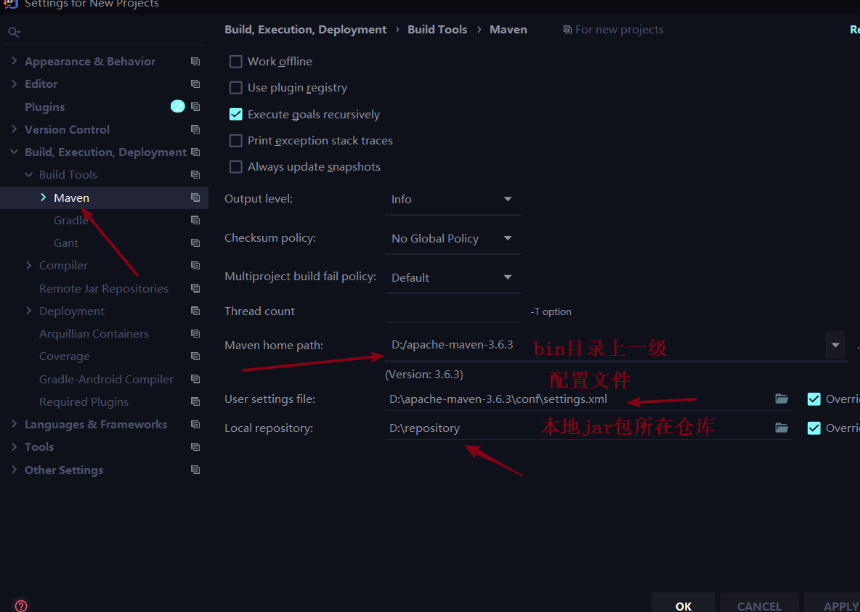
Task: Confirm settings with the OK button
Action: coord(683,603)
